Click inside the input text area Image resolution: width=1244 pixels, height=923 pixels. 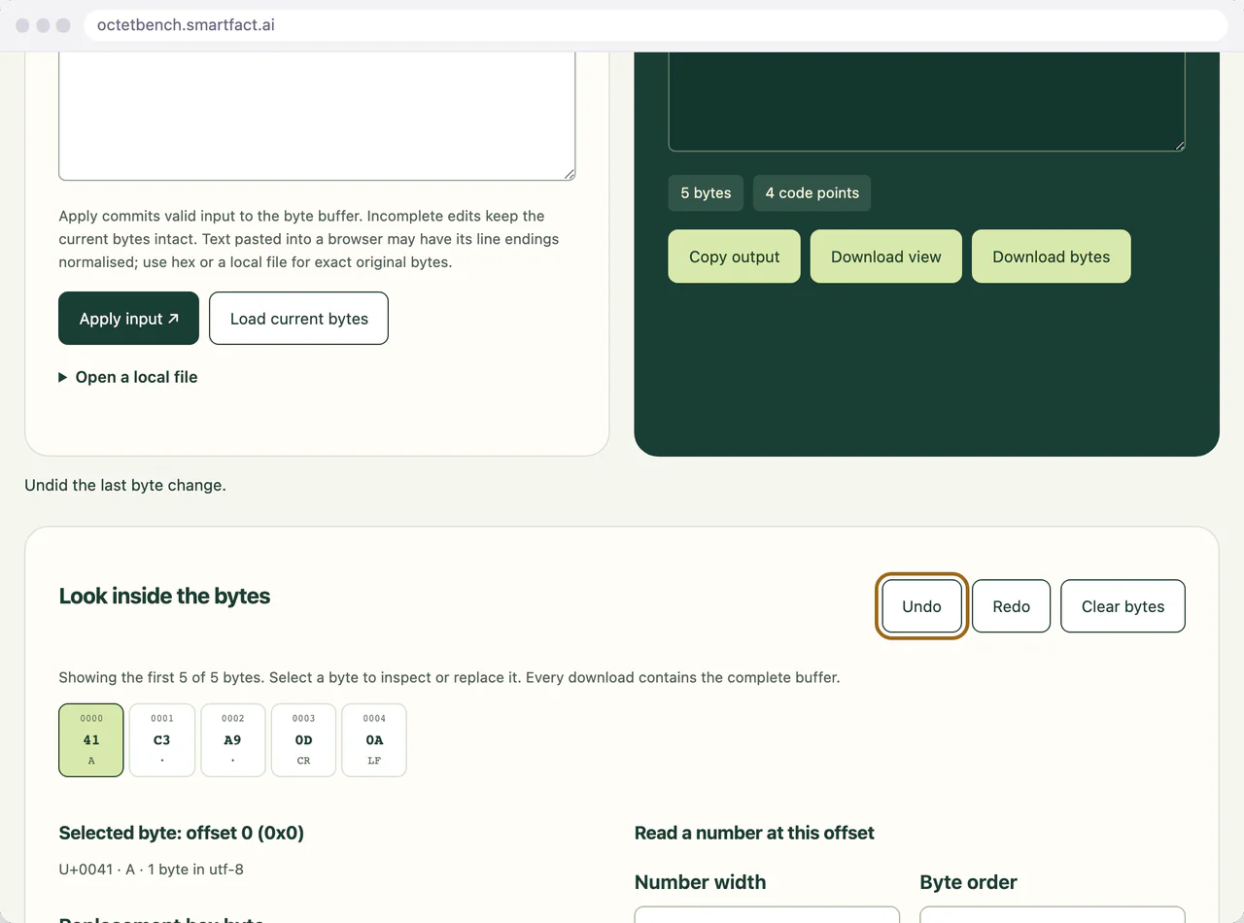[x=317, y=116]
